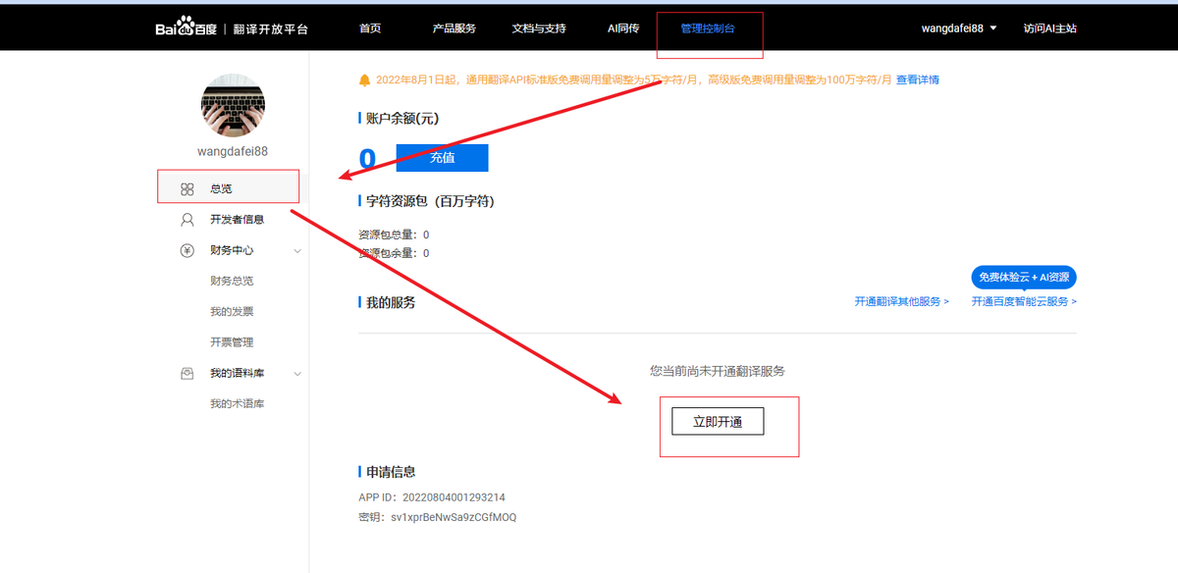Viewport: 1178px width, 573px height.
Task: Click the 账户余额(元) heading
Action: [402, 119]
